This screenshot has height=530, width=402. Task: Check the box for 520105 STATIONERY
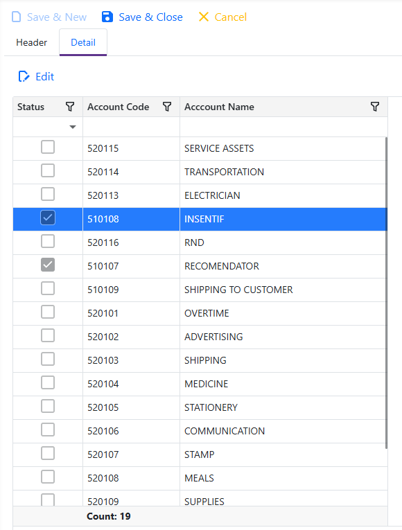[48, 406]
